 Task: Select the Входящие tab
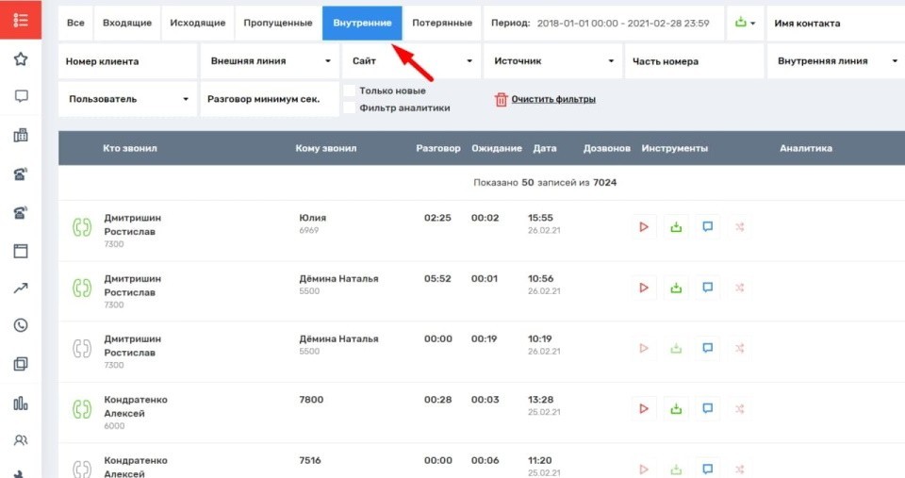(x=127, y=23)
